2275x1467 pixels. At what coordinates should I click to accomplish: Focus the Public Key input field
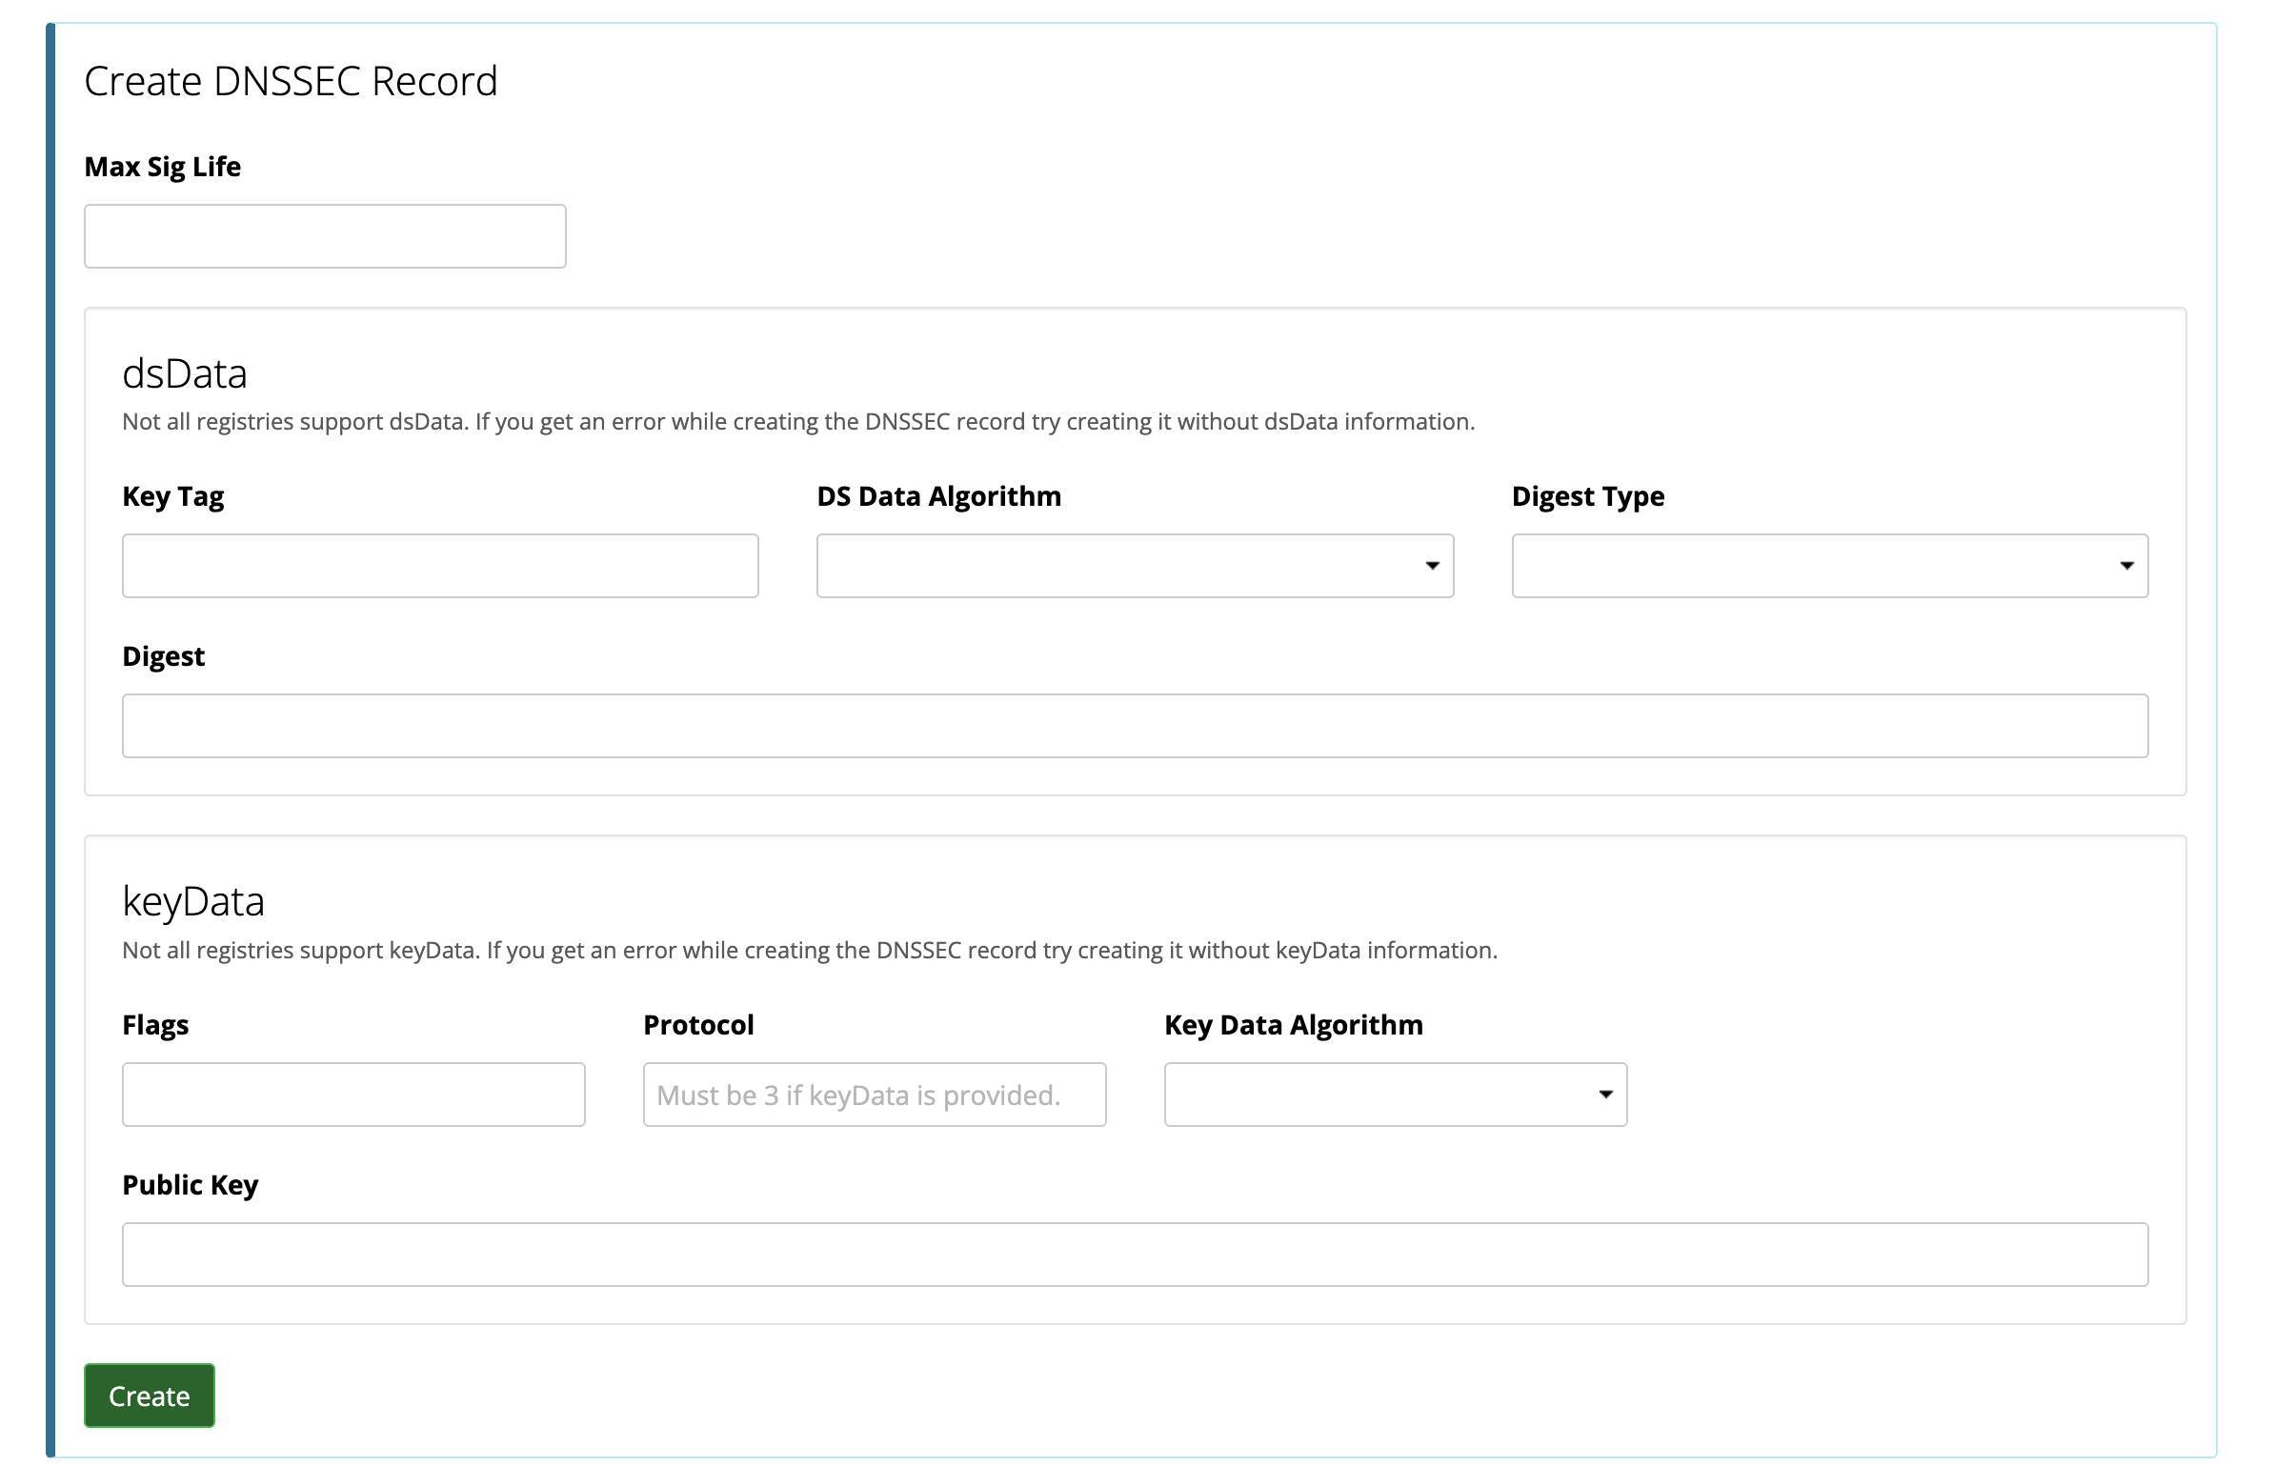click(x=1135, y=1255)
